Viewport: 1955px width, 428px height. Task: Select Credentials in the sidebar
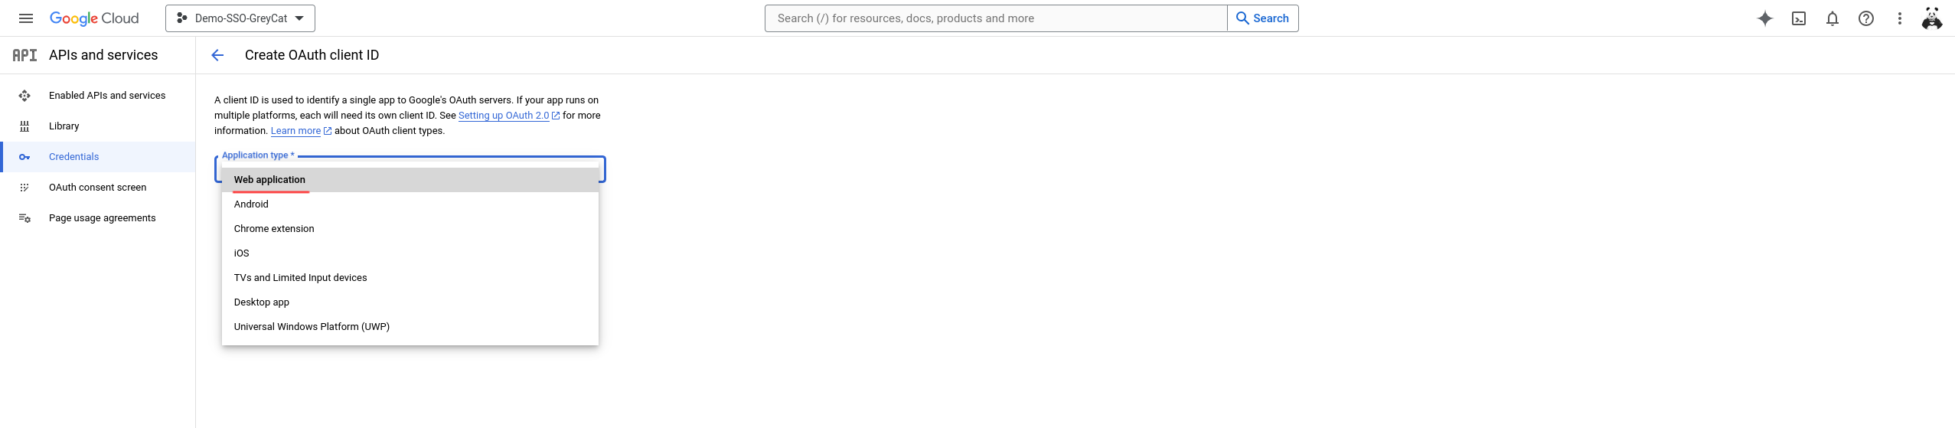pos(98,157)
